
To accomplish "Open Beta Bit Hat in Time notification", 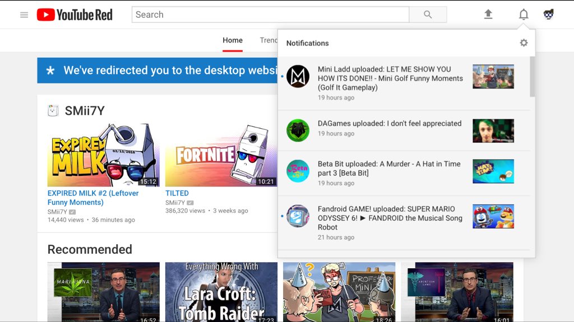I will [x=404, y=173].
